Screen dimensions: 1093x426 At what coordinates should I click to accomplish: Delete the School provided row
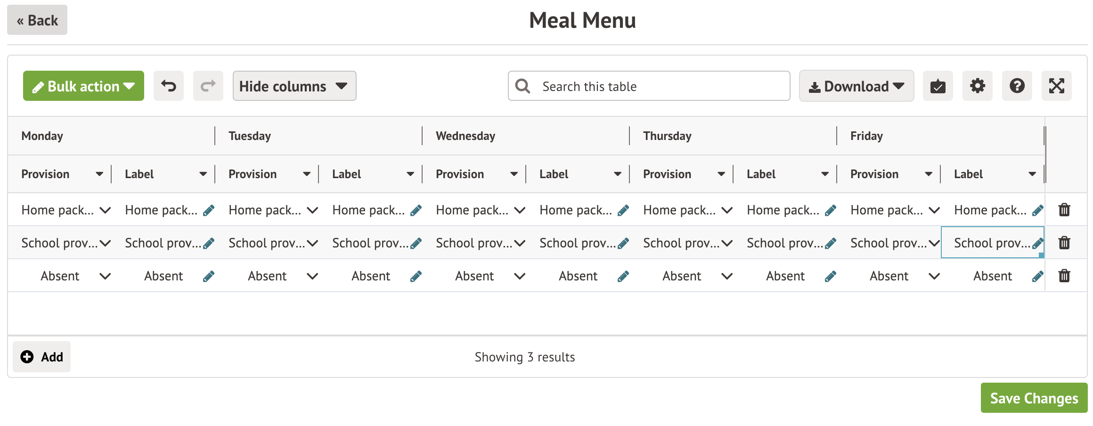pos(1064,243)
